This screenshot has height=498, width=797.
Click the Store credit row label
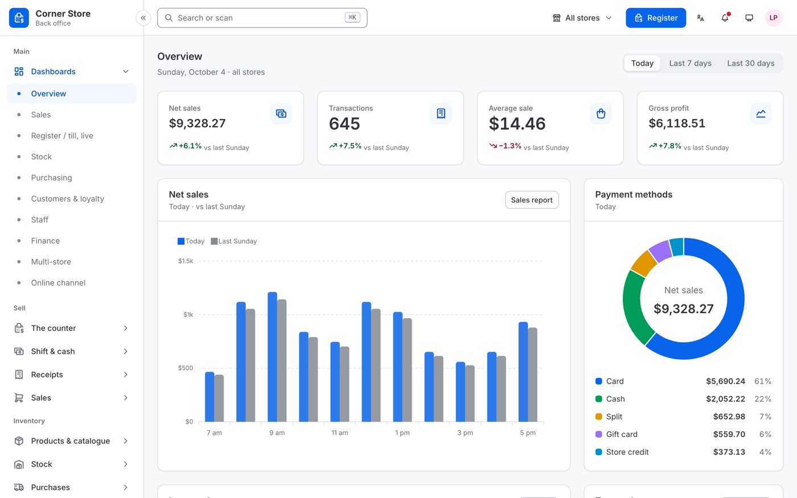coord(627,452)
